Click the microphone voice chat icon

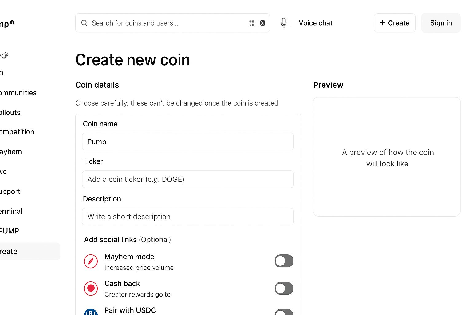284,23
